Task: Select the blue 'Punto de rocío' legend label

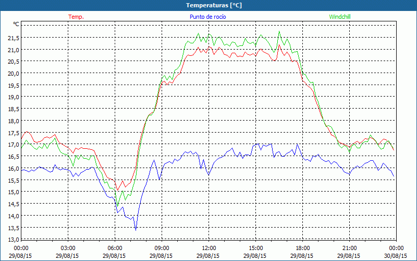Action: click(x=207, y=17)
